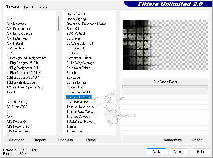
Task: Click Randomize to shuffle settings
Action: (173, 140)
